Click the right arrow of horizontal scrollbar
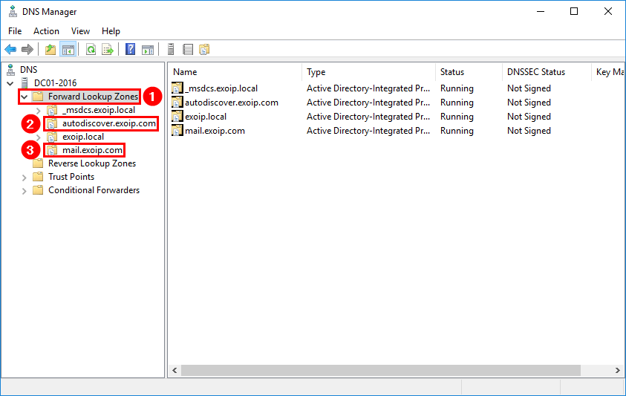626x396 pixels. 618,371
